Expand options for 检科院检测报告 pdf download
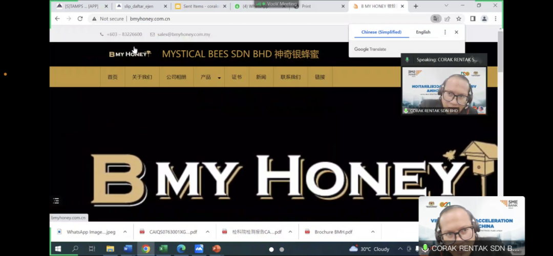Viewport: 553px width, 256px height. click(x=290, y=231)
